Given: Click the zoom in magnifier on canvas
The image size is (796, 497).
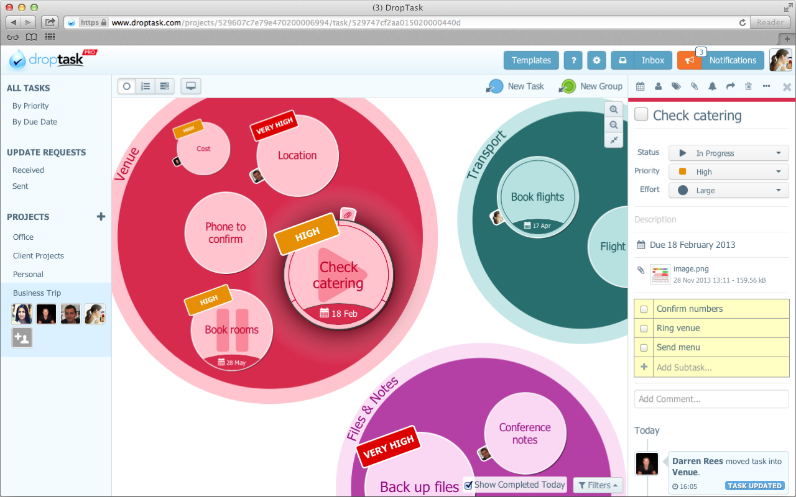Looking at the screenshot, I should pyautogui.click(x=614, y=109).
